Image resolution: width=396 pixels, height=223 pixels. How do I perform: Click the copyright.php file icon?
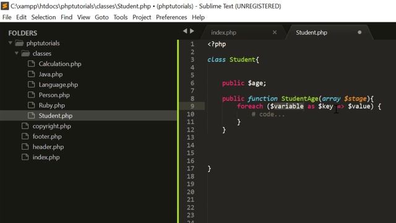[25, 126]
